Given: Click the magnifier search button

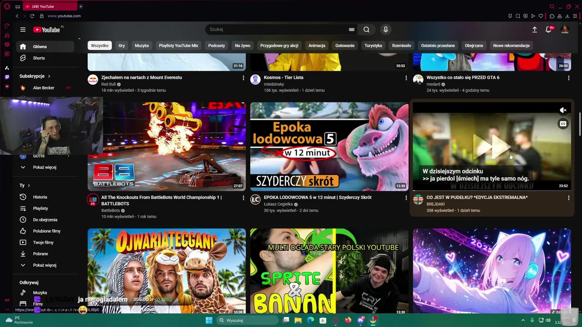Looking at the screenshot, I should pyautogui.click(x=366, y=30).
